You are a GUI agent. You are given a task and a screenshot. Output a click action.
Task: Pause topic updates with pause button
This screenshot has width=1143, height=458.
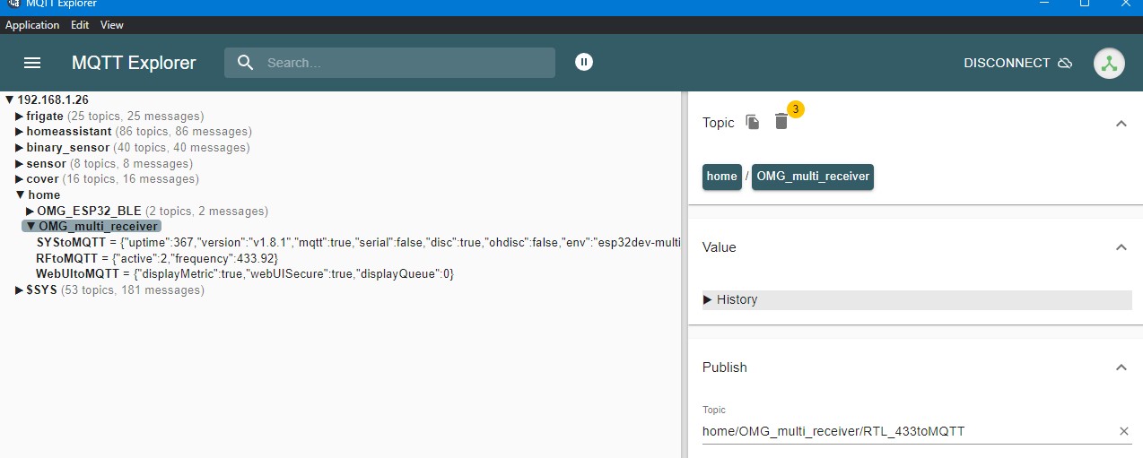click(x=584, y=62)
